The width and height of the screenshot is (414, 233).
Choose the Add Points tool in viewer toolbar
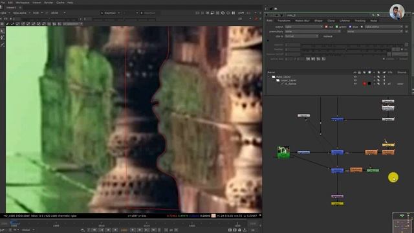(3, 38)
